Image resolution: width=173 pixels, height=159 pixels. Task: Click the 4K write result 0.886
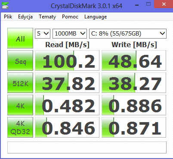tap(134, 105)
